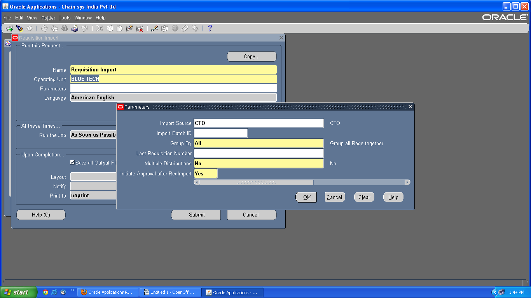
Task: Open the Tools menu
Action: pyautogui.click(x=65, y=18)
